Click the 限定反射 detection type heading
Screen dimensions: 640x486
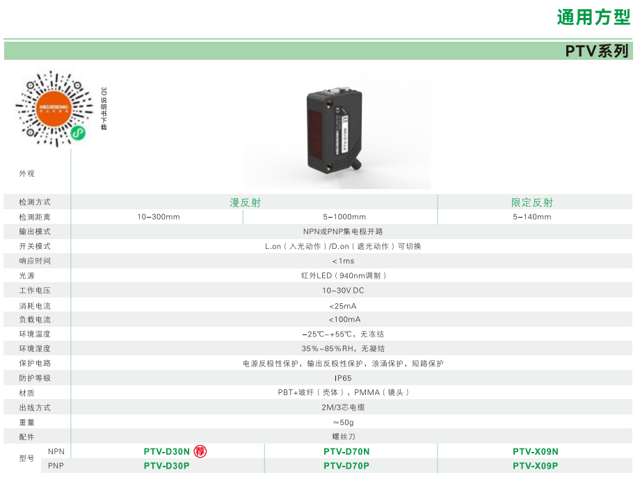click(x=532, y=202)
